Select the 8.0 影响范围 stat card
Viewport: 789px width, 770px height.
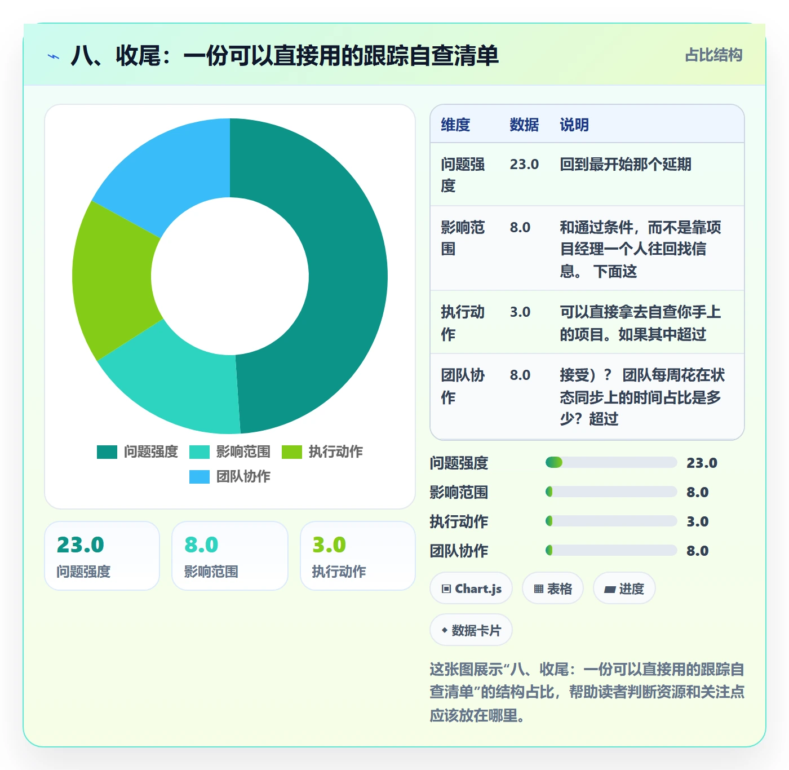[x=230, y=556]
